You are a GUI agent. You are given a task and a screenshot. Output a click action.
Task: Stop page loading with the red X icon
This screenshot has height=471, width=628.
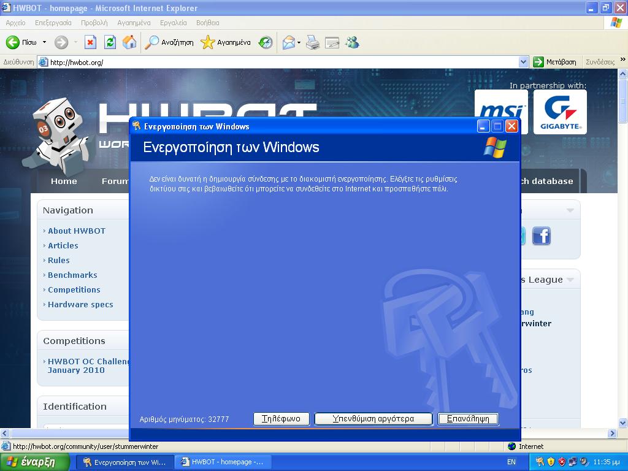pos(91,42)
